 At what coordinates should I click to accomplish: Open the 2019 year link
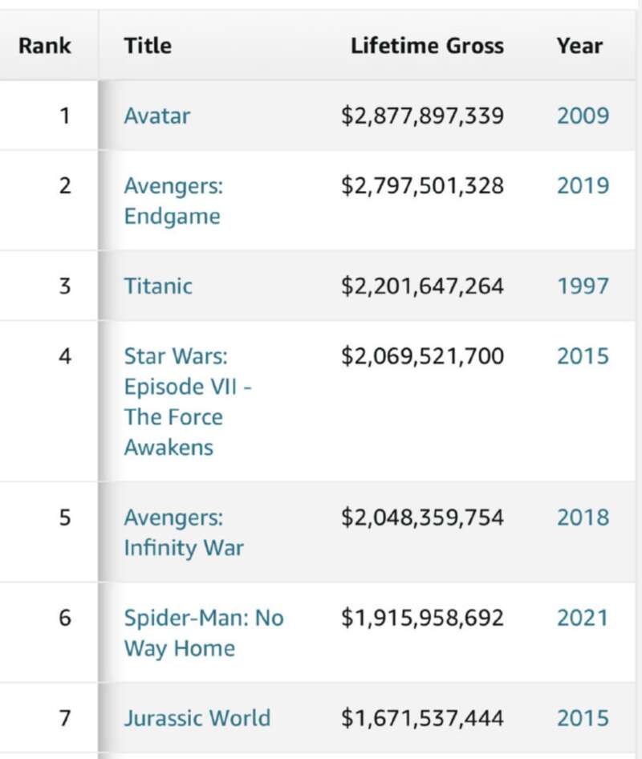(583, 185)
